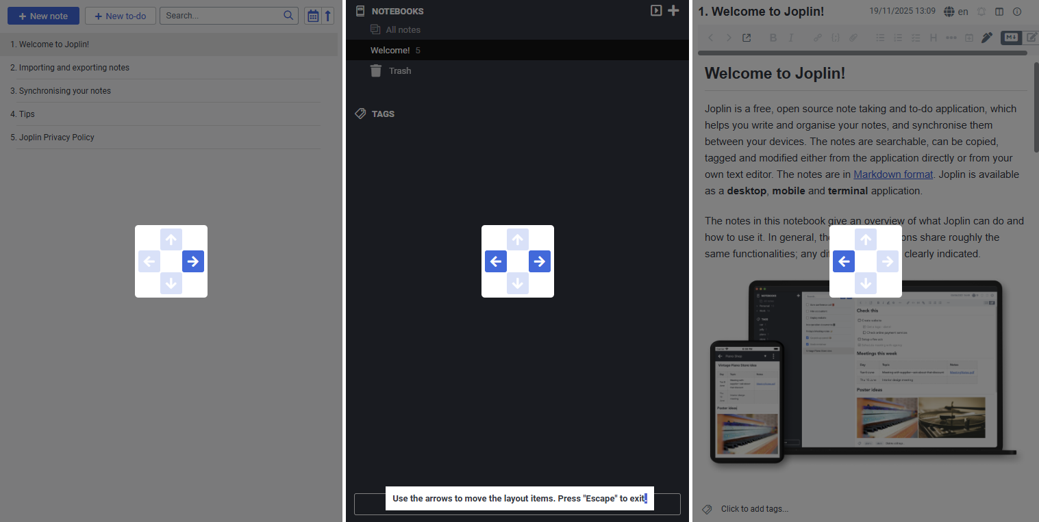Open the spell check language dropdown (en)
Viewport: 1039px width, 522px height.
(x=956, y=12)
